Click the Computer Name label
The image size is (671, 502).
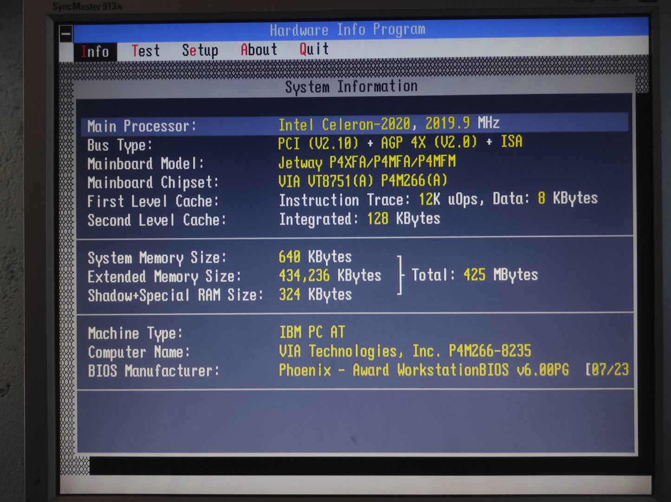click(139, 352)
